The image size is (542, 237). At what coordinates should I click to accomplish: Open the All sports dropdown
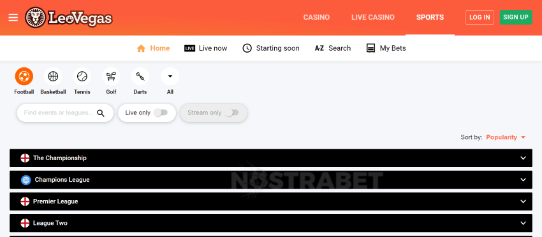170,76
